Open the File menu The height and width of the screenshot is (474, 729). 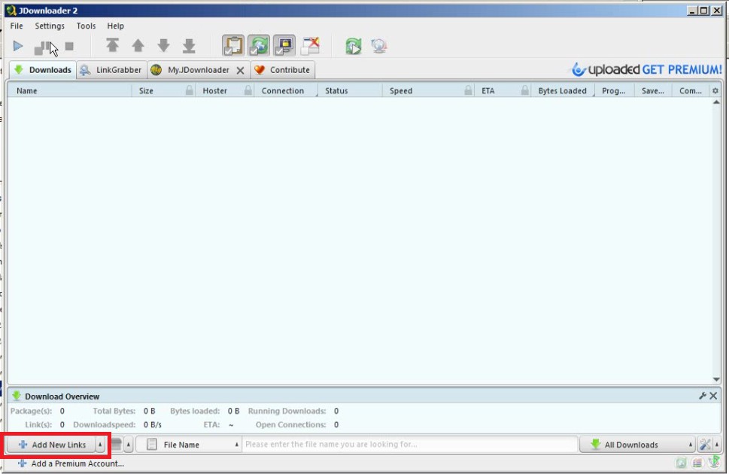(x=17, y=26)
